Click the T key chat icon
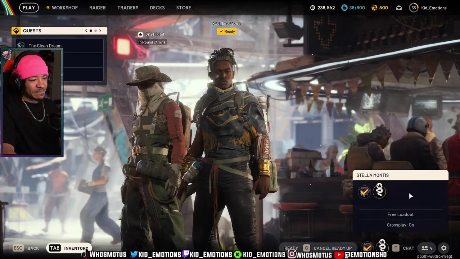Image resolution: width=460 pixels, height=259 pixels. tap(396, 248)
